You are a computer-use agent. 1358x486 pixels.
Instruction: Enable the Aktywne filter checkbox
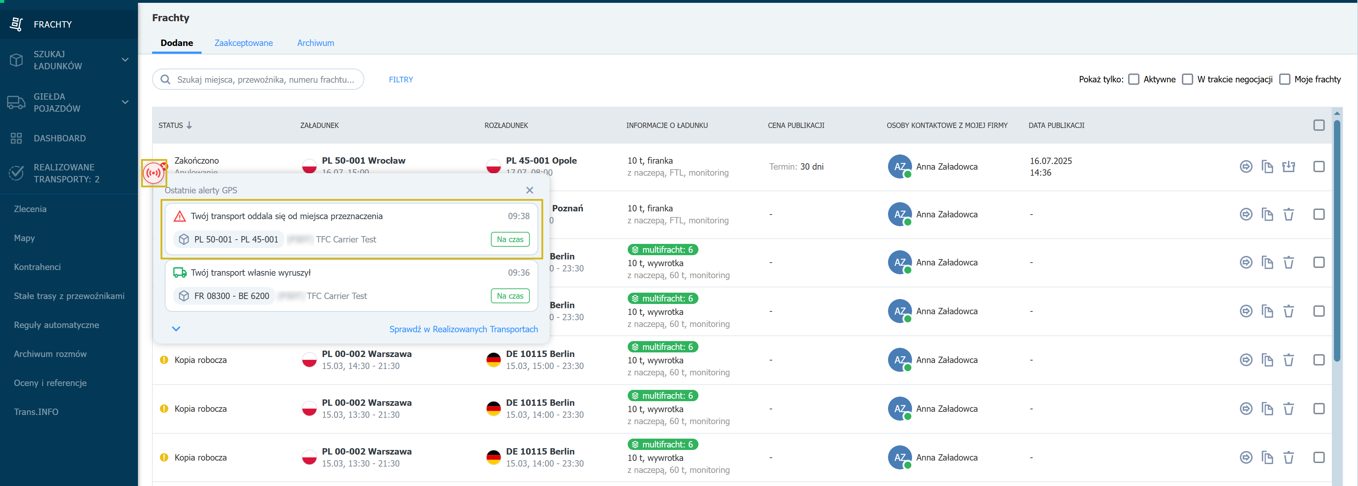(1133, 80)
